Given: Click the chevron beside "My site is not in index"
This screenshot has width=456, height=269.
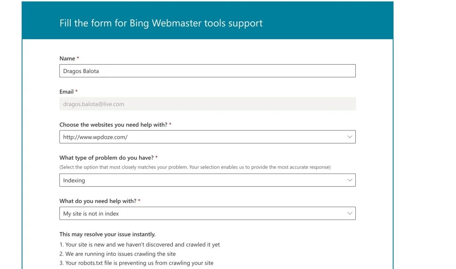Looking at the screenshot, I should coord(350,213).
